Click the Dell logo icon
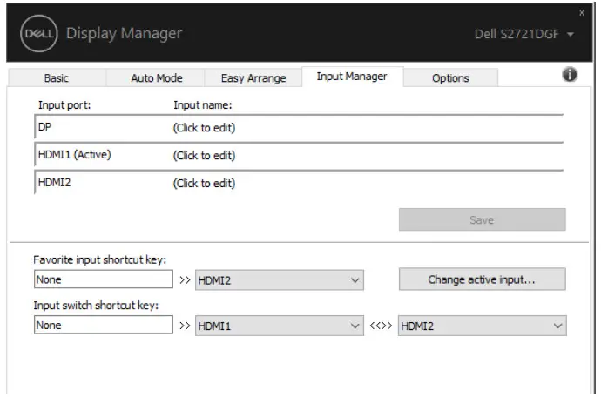This screenshot has height=397, width=601. (x=38, y=33)
